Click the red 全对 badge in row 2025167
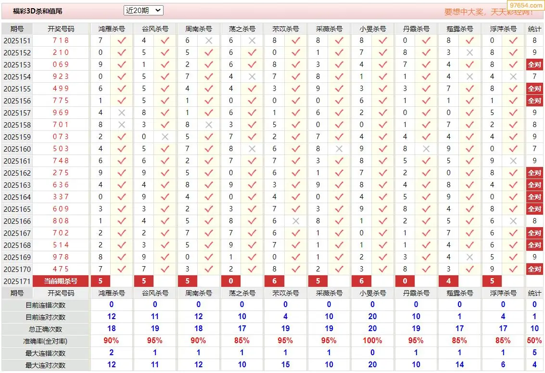 pyautogui.click(x=534, y=233)
